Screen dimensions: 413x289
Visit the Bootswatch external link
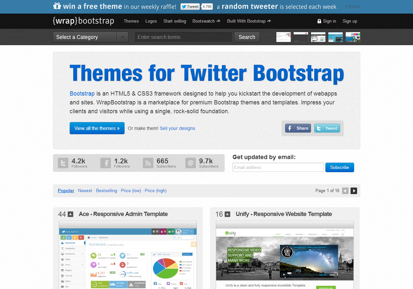206,21
